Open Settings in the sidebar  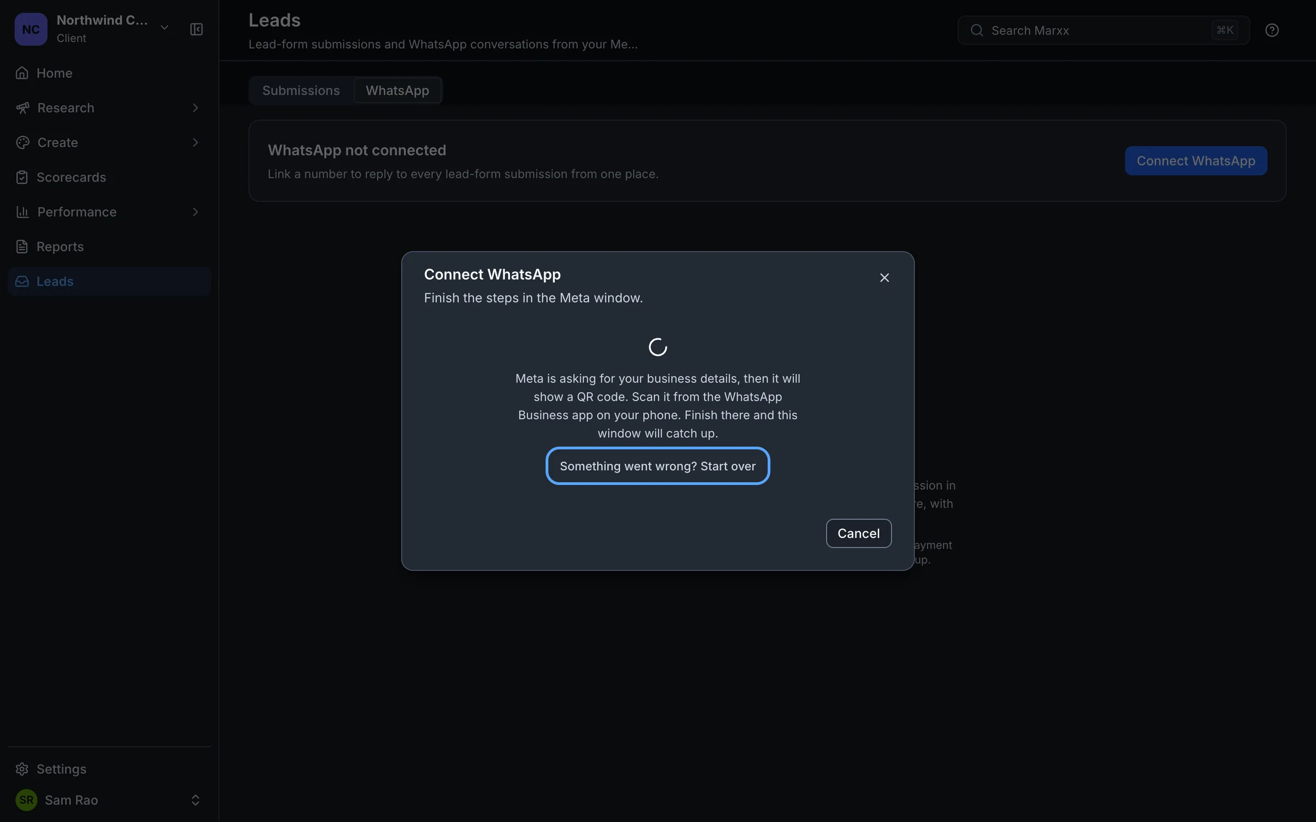(109, 769)
